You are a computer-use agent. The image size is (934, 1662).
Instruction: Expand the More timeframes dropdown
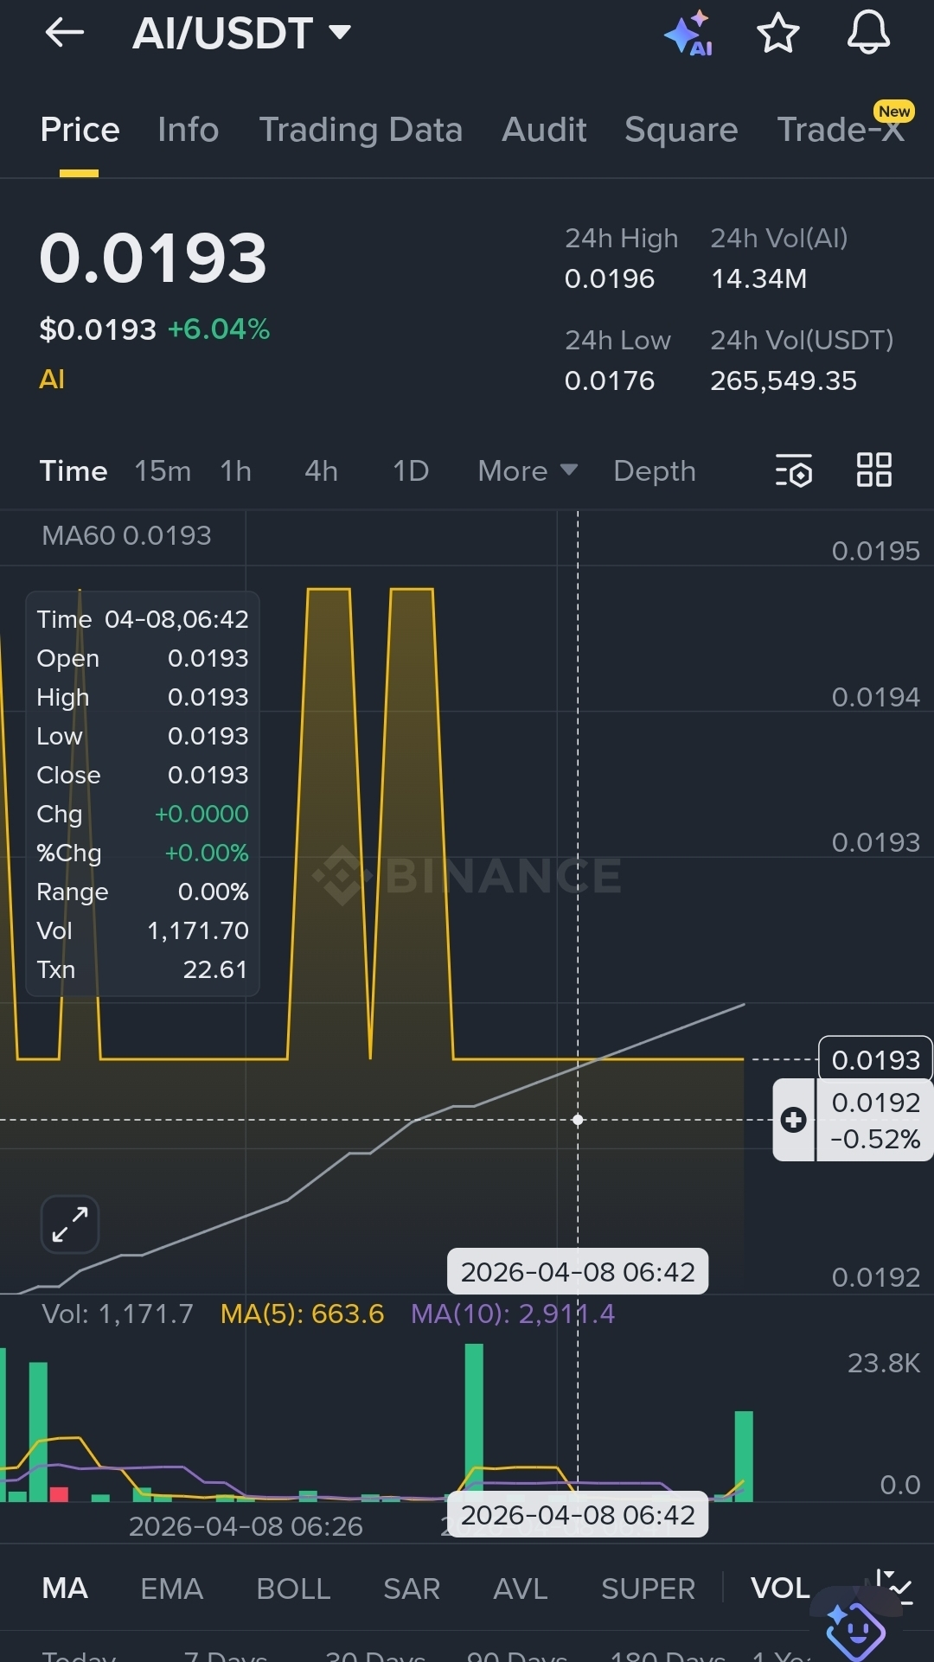[x=528, y=470]
